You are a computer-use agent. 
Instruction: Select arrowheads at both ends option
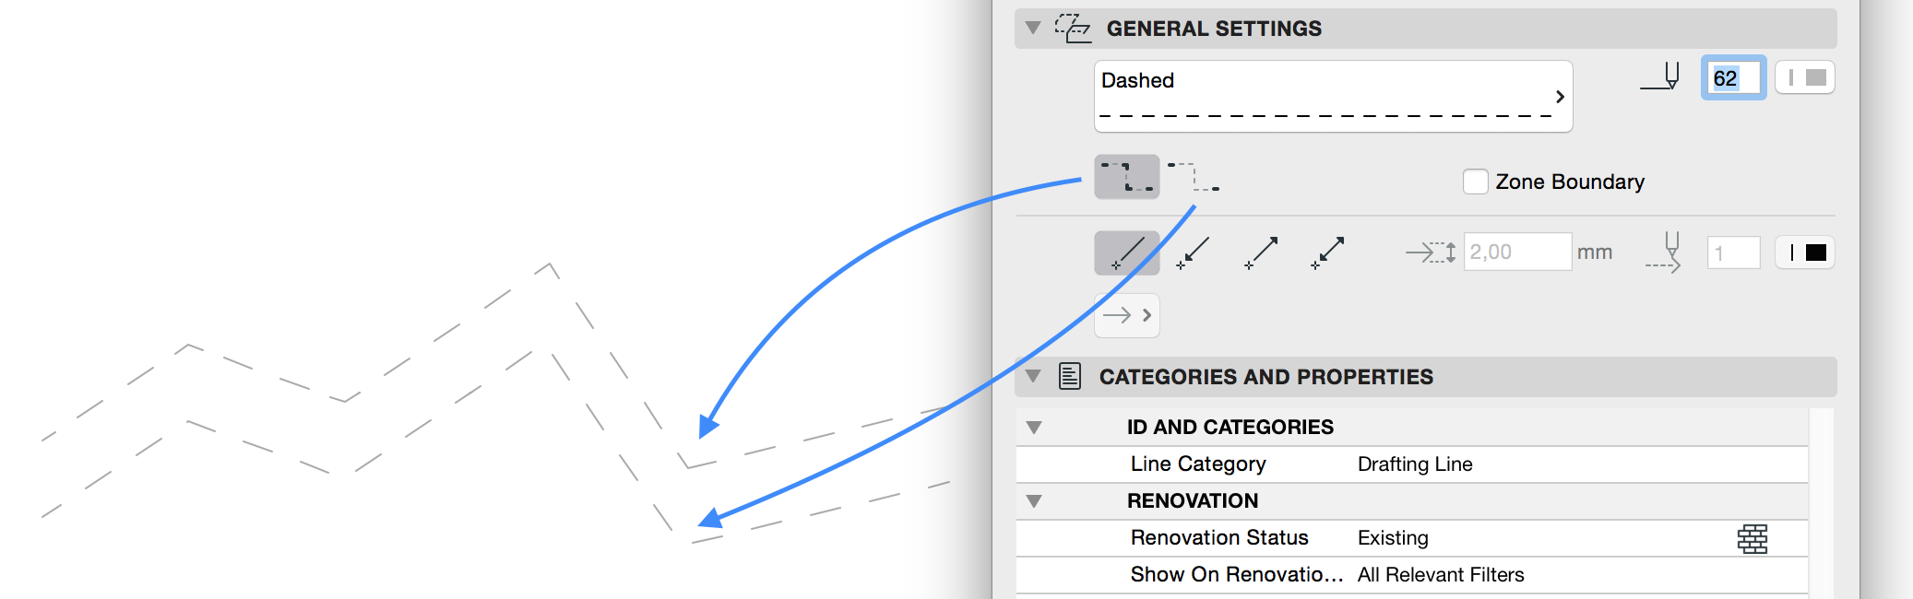(1327, 253)
